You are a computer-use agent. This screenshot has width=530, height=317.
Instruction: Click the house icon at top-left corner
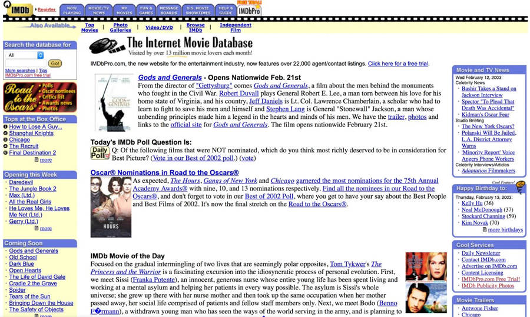[6, 4]
